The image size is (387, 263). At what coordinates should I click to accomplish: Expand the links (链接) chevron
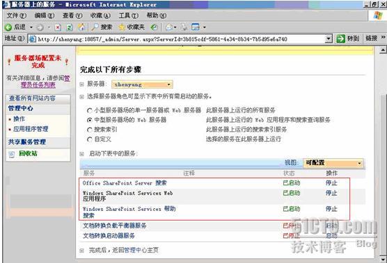click(383, 37)
